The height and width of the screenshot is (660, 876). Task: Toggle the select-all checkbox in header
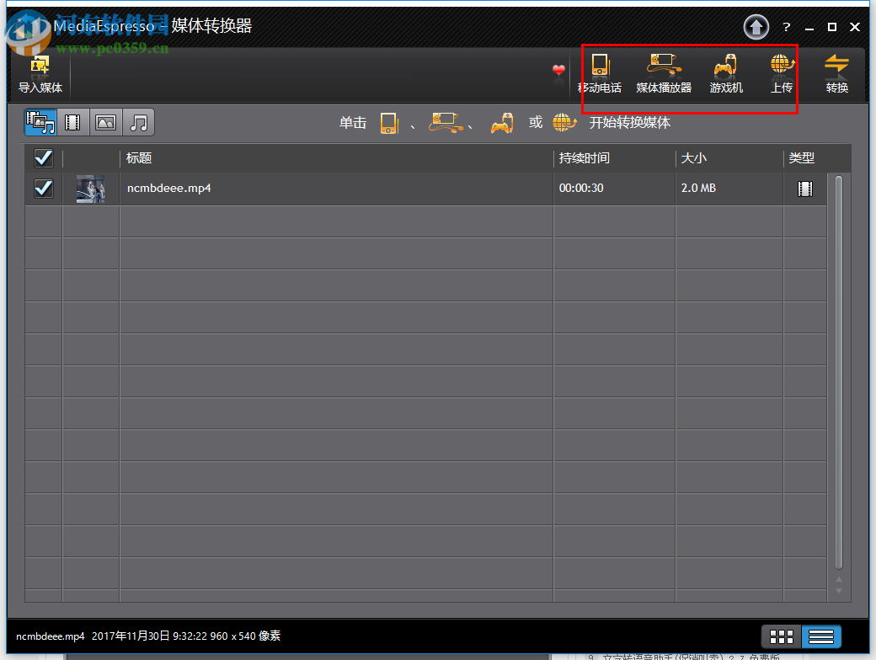pyautogui.click(x=43, y=157)
